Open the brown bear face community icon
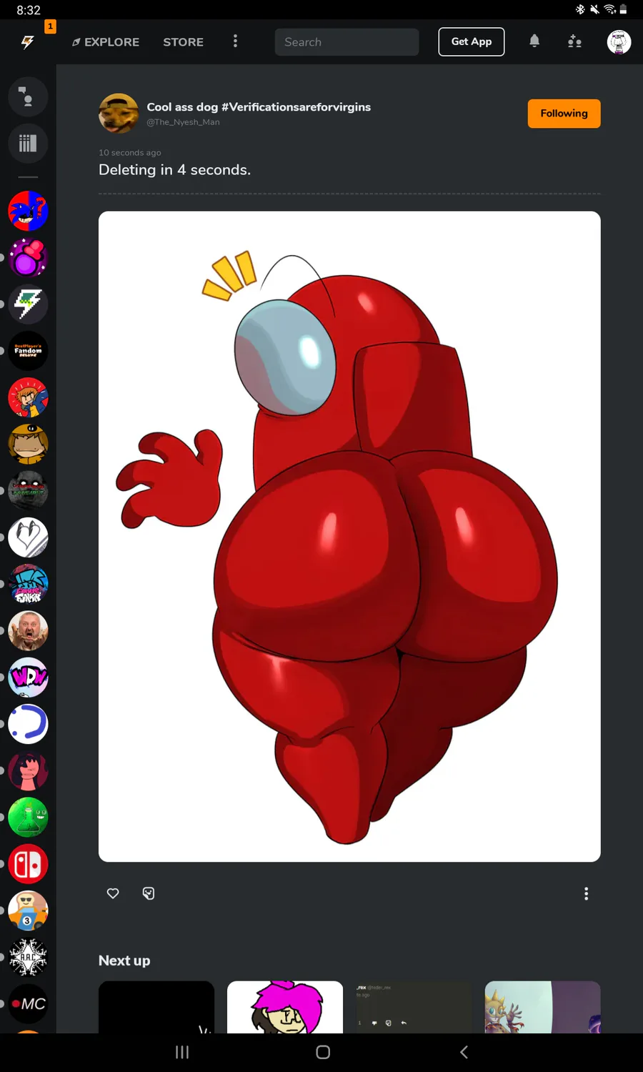The width and height of the screenshot is (643, 1072). point(28,444)
